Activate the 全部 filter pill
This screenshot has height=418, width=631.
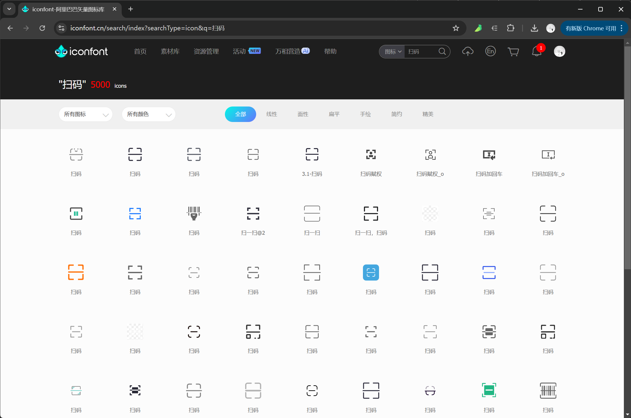coord(240,114)
